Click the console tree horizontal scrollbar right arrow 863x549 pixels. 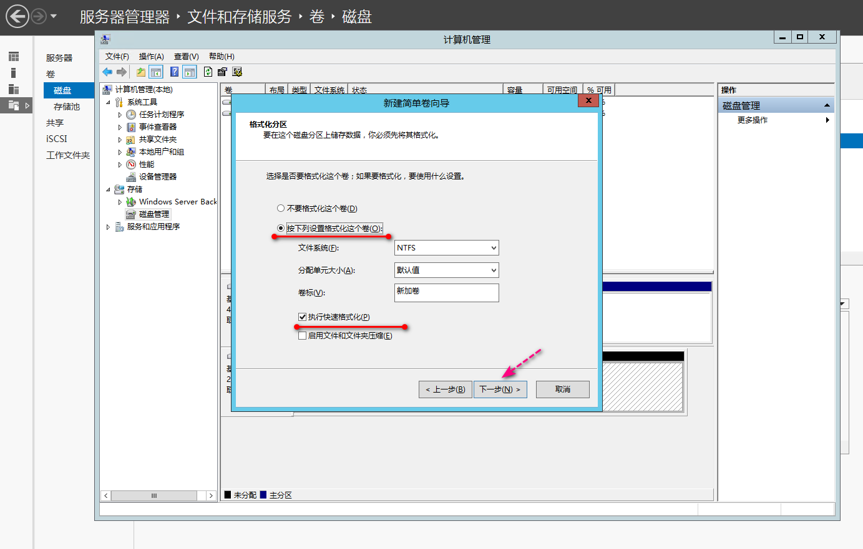pyautogui.click(x=211, y=496)
